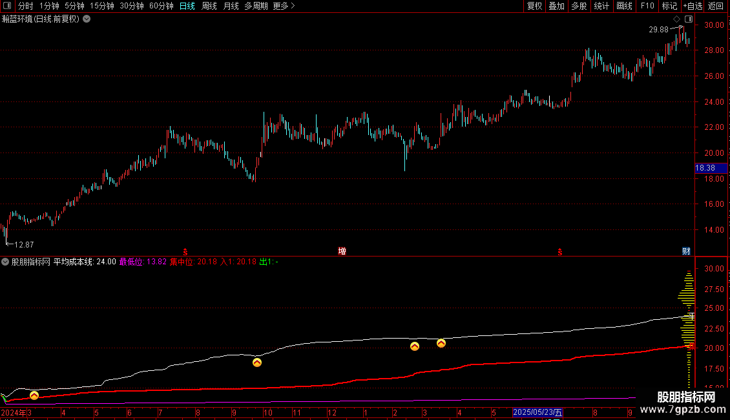
Task: Open F10 company information
Action: tap(647, 6)
